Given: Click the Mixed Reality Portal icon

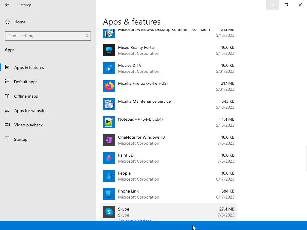Looking at the screenshot, I should pos(109,50).
